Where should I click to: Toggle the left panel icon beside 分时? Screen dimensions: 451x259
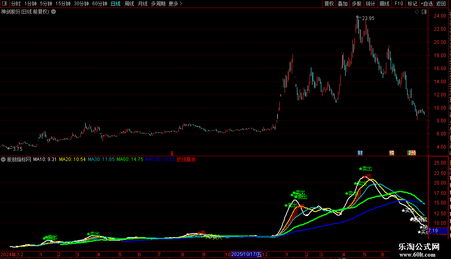[x=4, y=4]
